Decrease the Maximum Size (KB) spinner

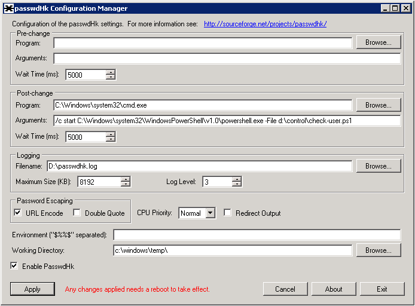coord(126,184)
